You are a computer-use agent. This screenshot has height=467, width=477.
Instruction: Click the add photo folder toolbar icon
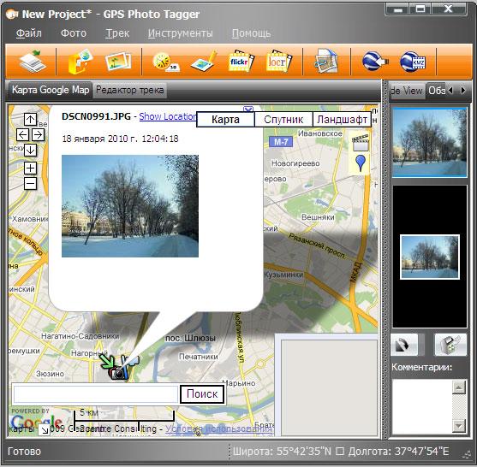pos(80,61)
